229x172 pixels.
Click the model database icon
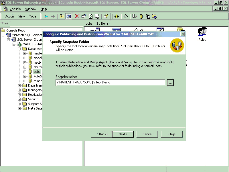pos(30,58)
